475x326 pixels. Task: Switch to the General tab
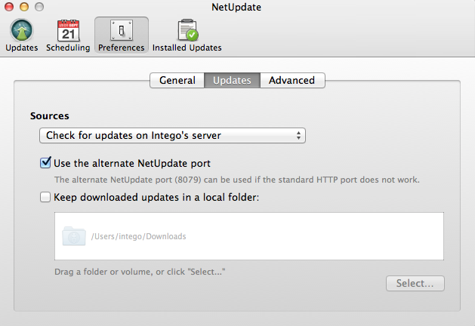(177, 80)
